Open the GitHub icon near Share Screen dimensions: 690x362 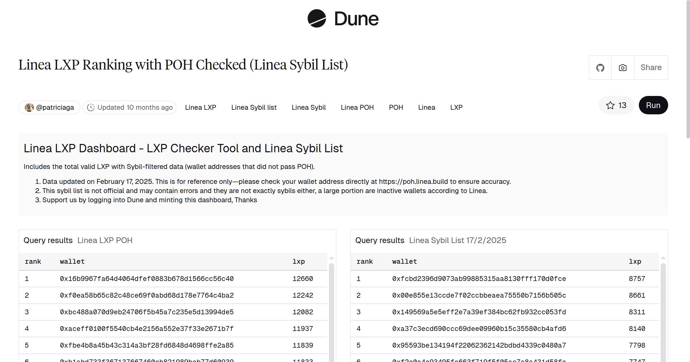[600, 68]
